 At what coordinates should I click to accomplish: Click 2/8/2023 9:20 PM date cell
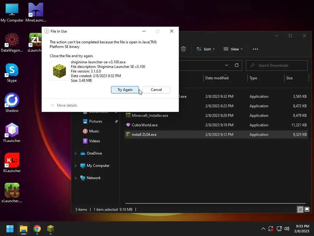[x=219, y=116]
